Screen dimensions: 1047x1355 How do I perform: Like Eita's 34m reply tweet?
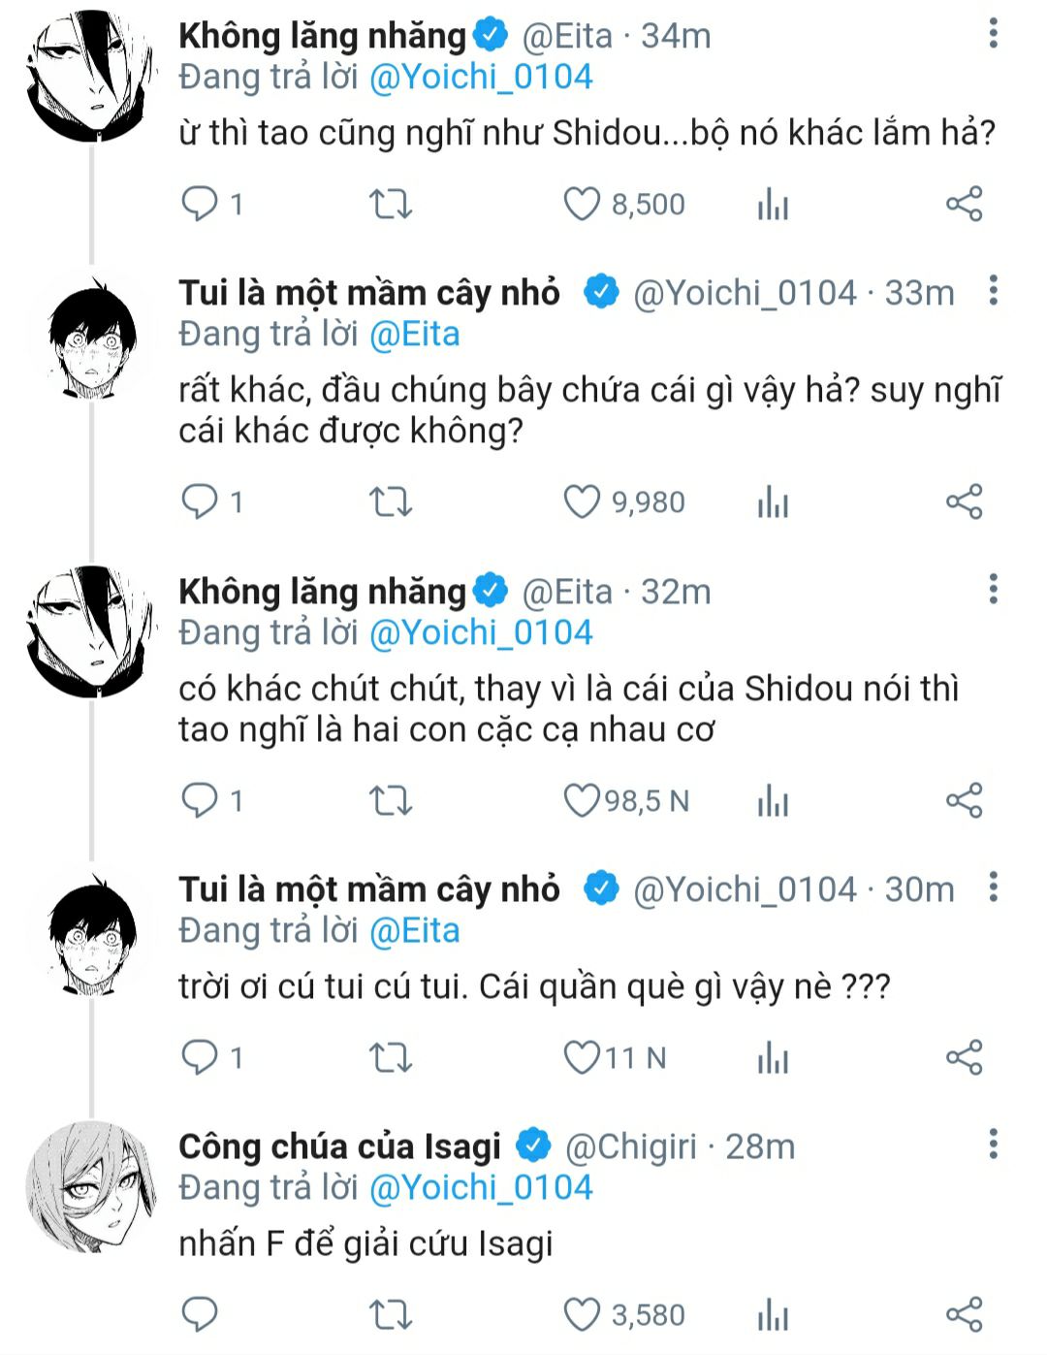tap(582, 205)
